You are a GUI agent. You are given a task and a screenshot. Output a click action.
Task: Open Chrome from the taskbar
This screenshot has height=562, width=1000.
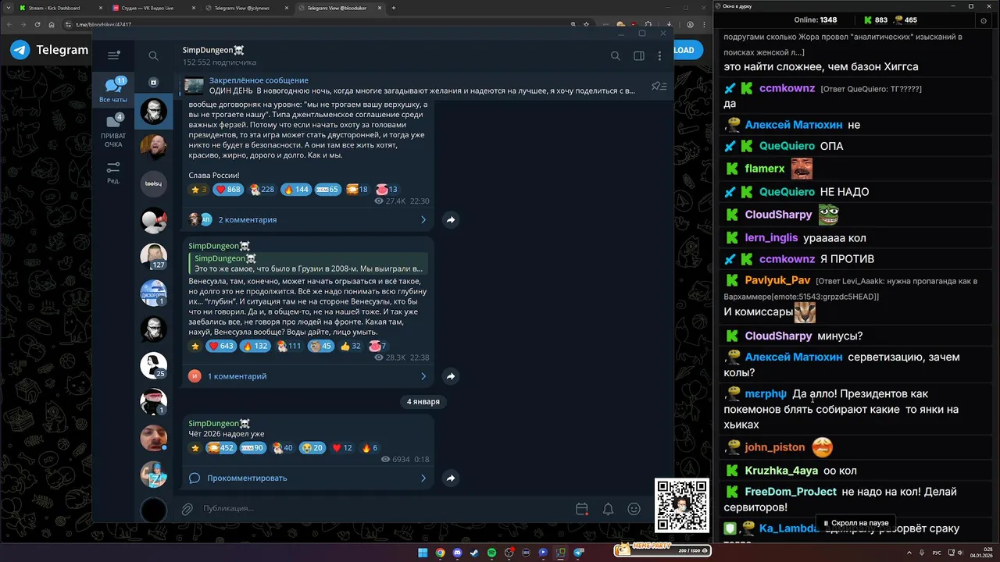440,553
